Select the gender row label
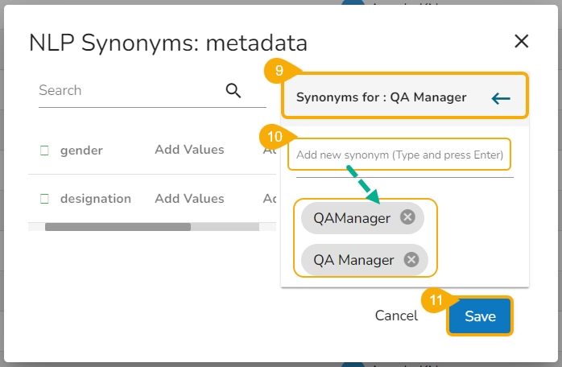 (81, 151)
